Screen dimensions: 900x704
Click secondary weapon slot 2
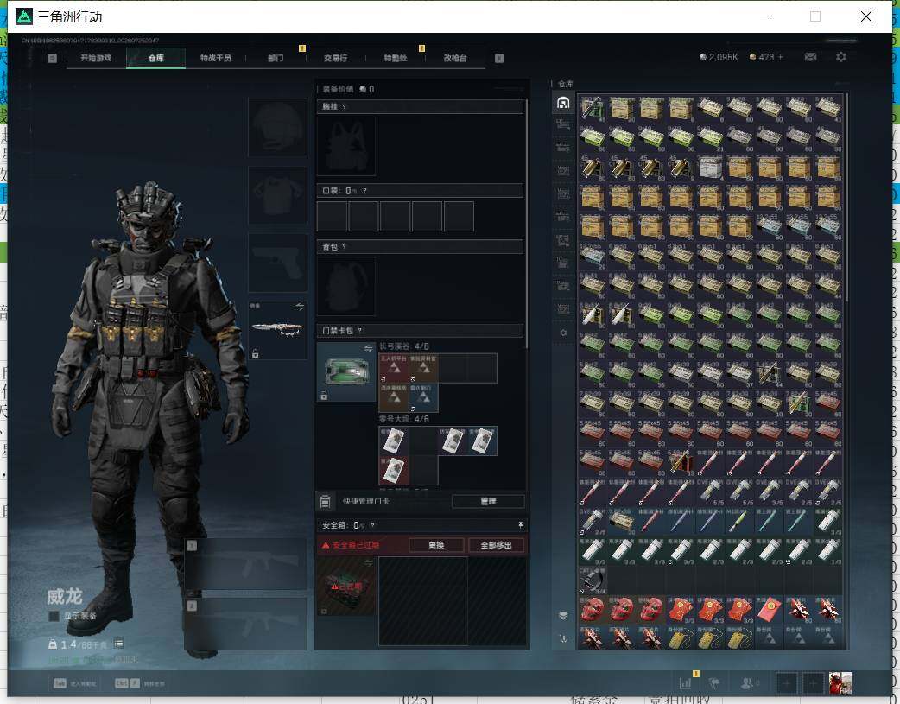tap(245, 625)
